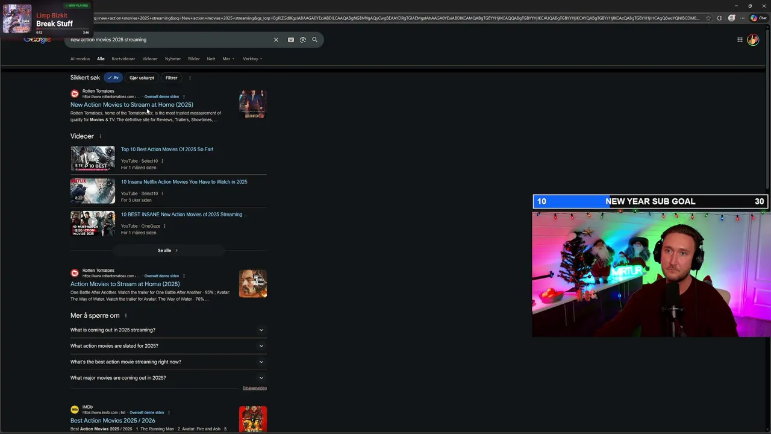Open options menu for second Rotten Tomatoes result
This screenshot has width=771, height=434.
point(184,276)
